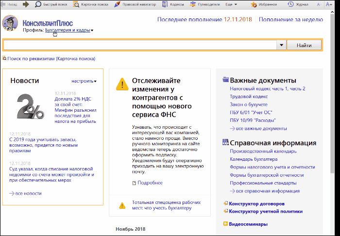Click icon next to Конструктор учетной политики
The width and height of the screenshot is (340, 236).
[x=225, y=211]
